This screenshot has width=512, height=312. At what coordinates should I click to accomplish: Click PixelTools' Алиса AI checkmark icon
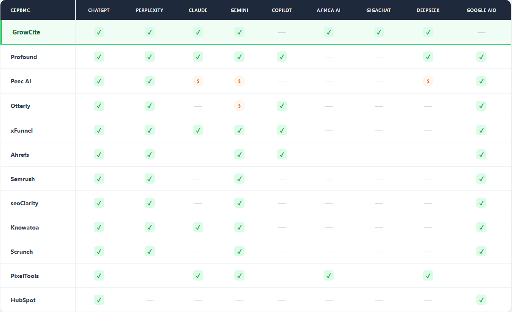click(x=329, y=275)
